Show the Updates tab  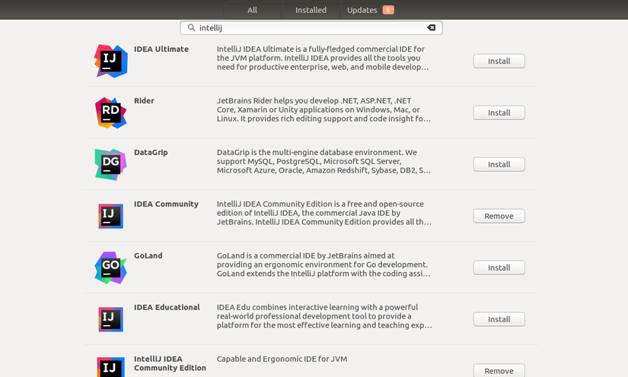pyautogui.click(x=368, y=10)
